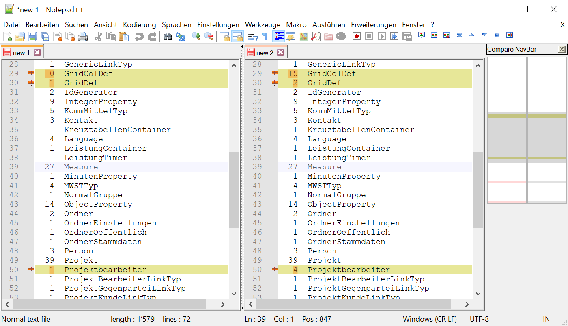Toggle word wrap in the toolbar
Image resolution: width=568 pixels, height=326 pixels.
coord(253,37)
